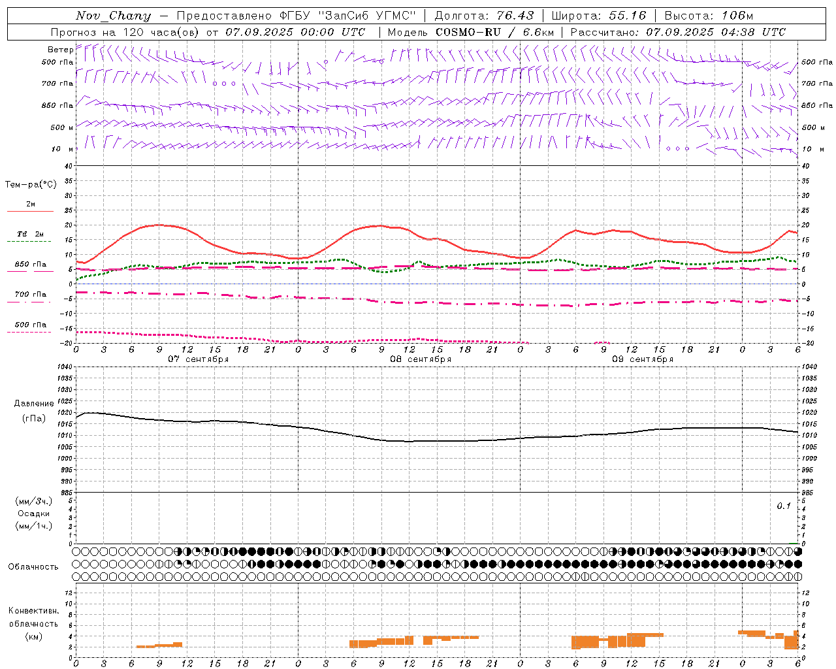The image size is (836, 669).
Task: Click the 07 сентября date label
Action: (x=198, y=359)
